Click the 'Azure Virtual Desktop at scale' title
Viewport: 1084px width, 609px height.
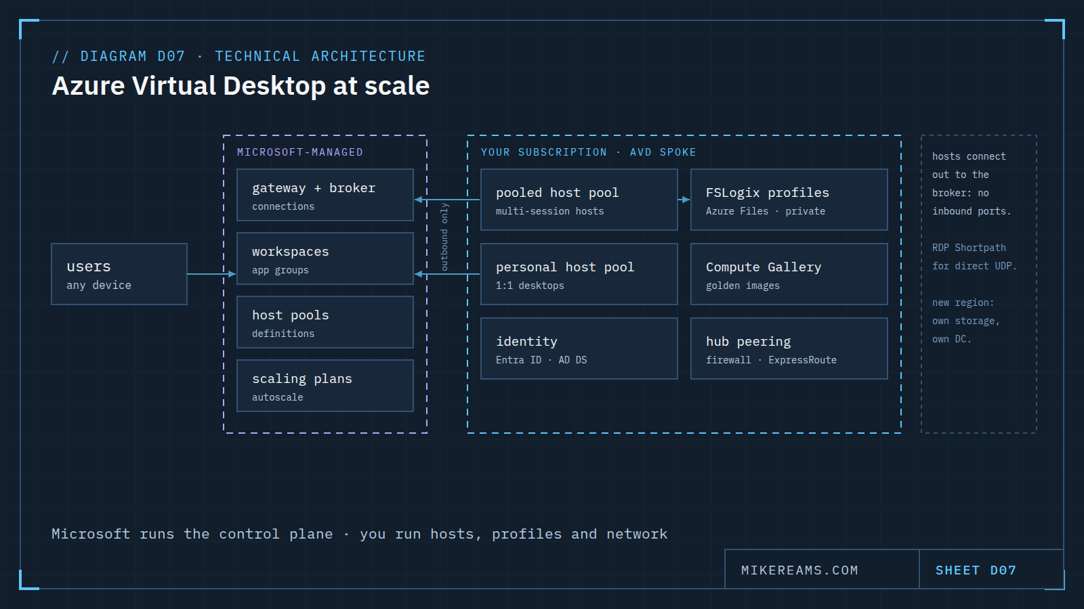241,86
